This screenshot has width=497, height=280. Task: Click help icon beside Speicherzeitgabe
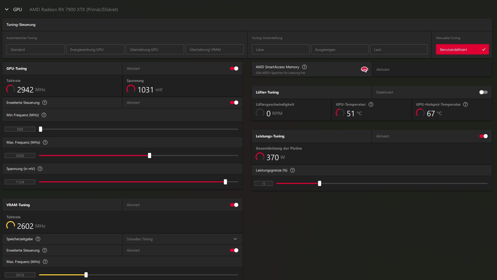[x=38, y=239]
